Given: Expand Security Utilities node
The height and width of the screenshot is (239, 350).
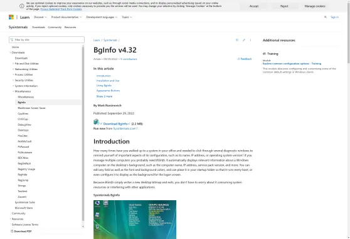Looking at the screenshot, I should tap(13, 80).
